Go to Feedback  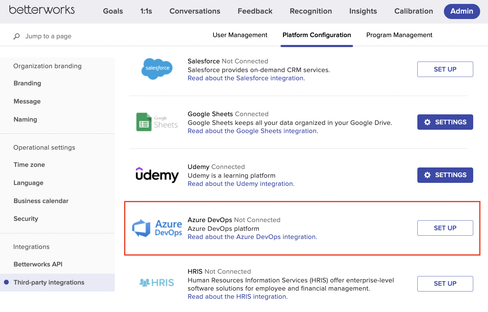coord(255,11)
